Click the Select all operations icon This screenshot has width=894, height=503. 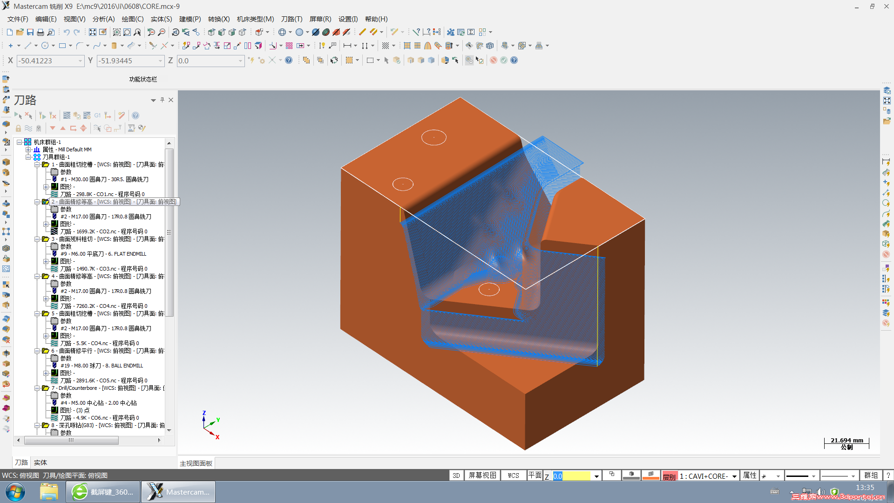coord(18,116)
